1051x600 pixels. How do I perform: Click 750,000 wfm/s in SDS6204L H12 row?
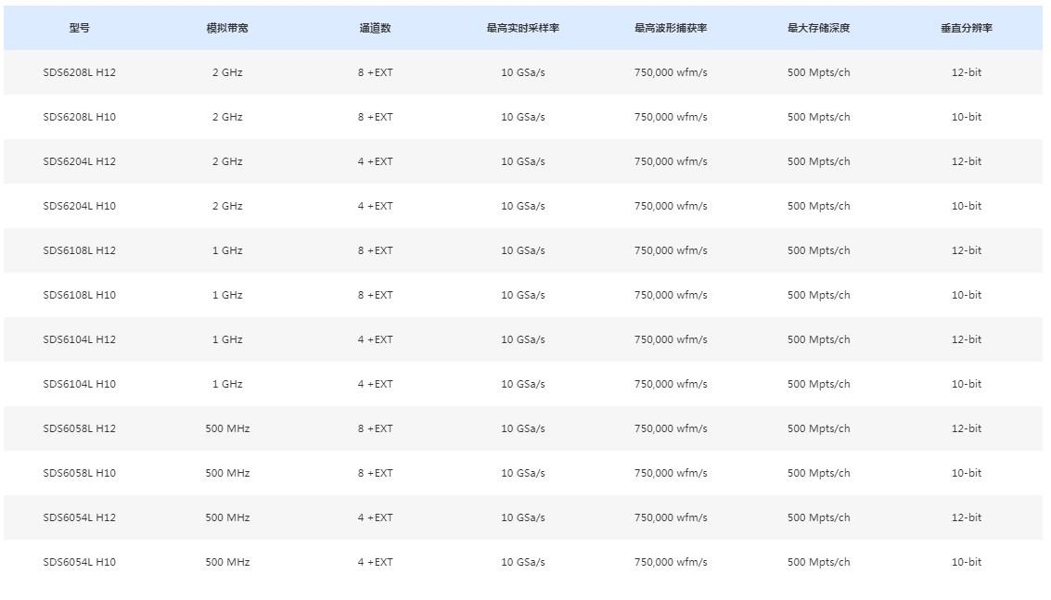pos(671,161)
